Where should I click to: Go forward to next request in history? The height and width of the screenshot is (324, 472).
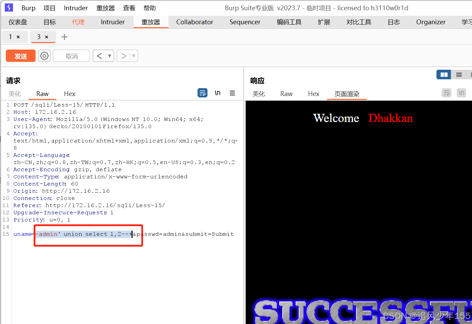click(x=123, y=56)
